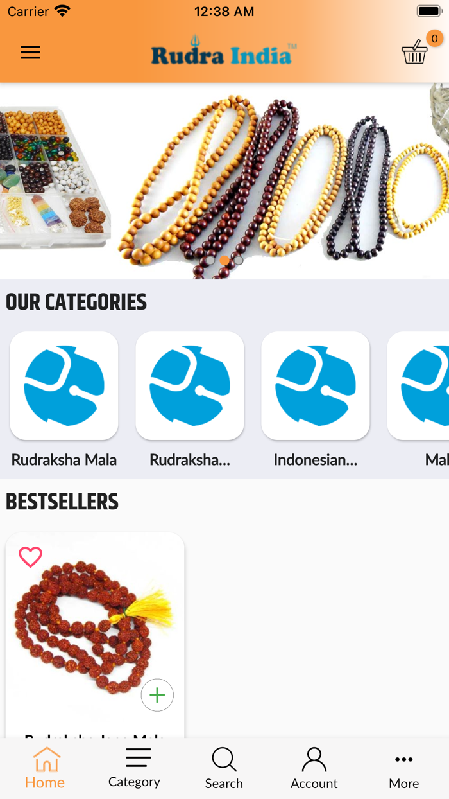Screen dimensions: 449x799
Task: Toggle the heart wishlist on Rudraksha product
Action: (x=30, y=557)
